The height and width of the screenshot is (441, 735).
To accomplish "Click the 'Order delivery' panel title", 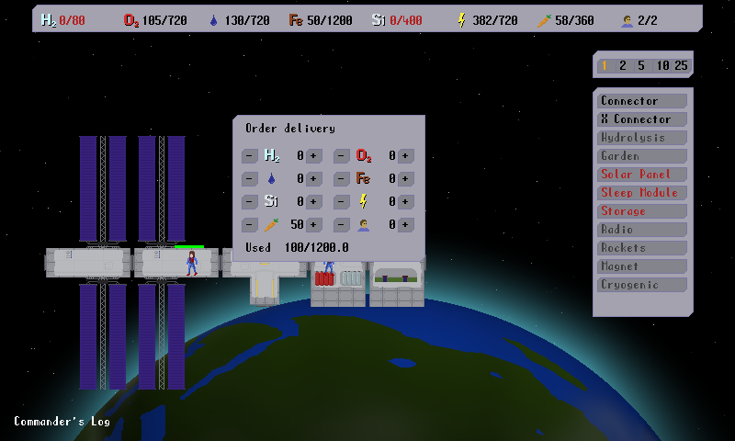I will tap(290, 128).
